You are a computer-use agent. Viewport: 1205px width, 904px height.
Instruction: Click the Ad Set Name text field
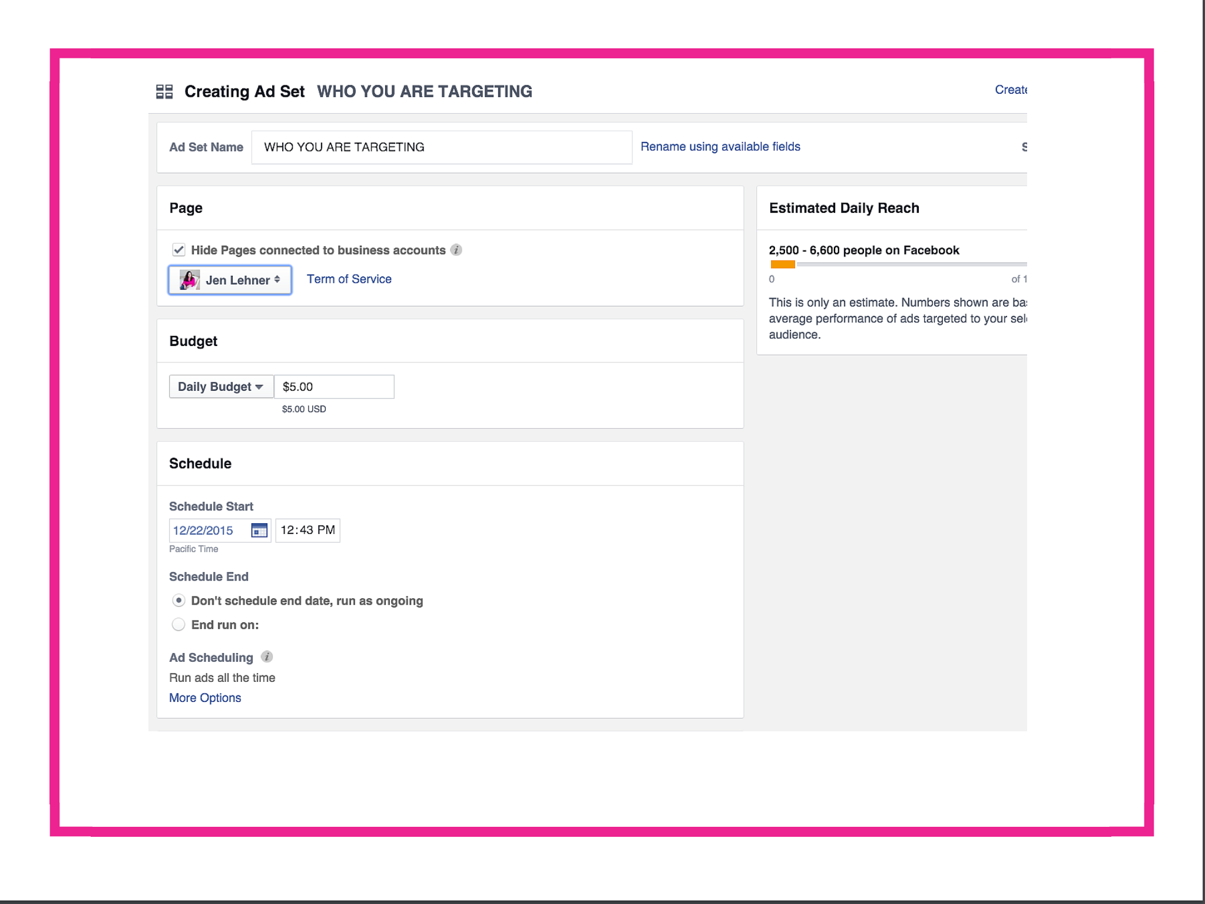coord(441,147)
